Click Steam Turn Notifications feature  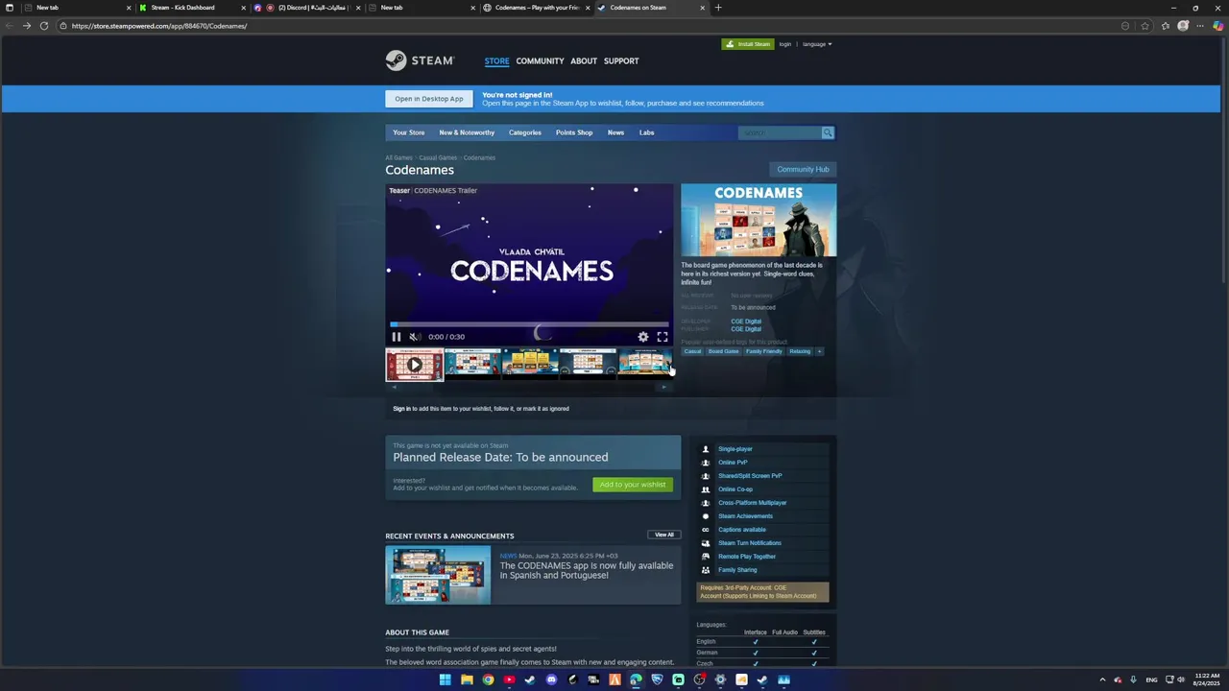750,543
